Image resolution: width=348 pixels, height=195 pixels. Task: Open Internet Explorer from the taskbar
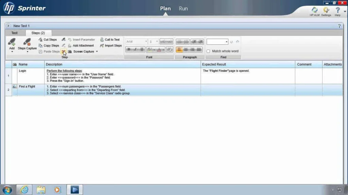(24, 190)
